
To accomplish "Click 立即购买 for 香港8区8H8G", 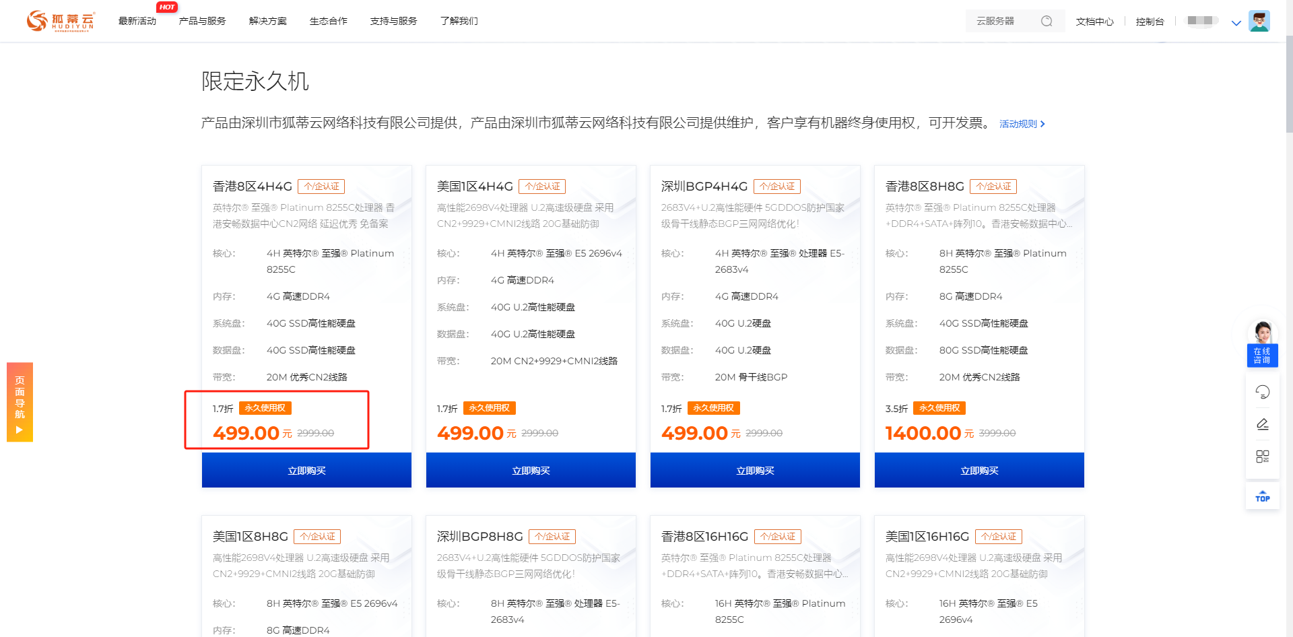I will [979, 470].
